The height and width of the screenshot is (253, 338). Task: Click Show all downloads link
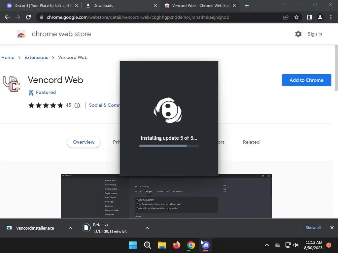coord(313,228)
